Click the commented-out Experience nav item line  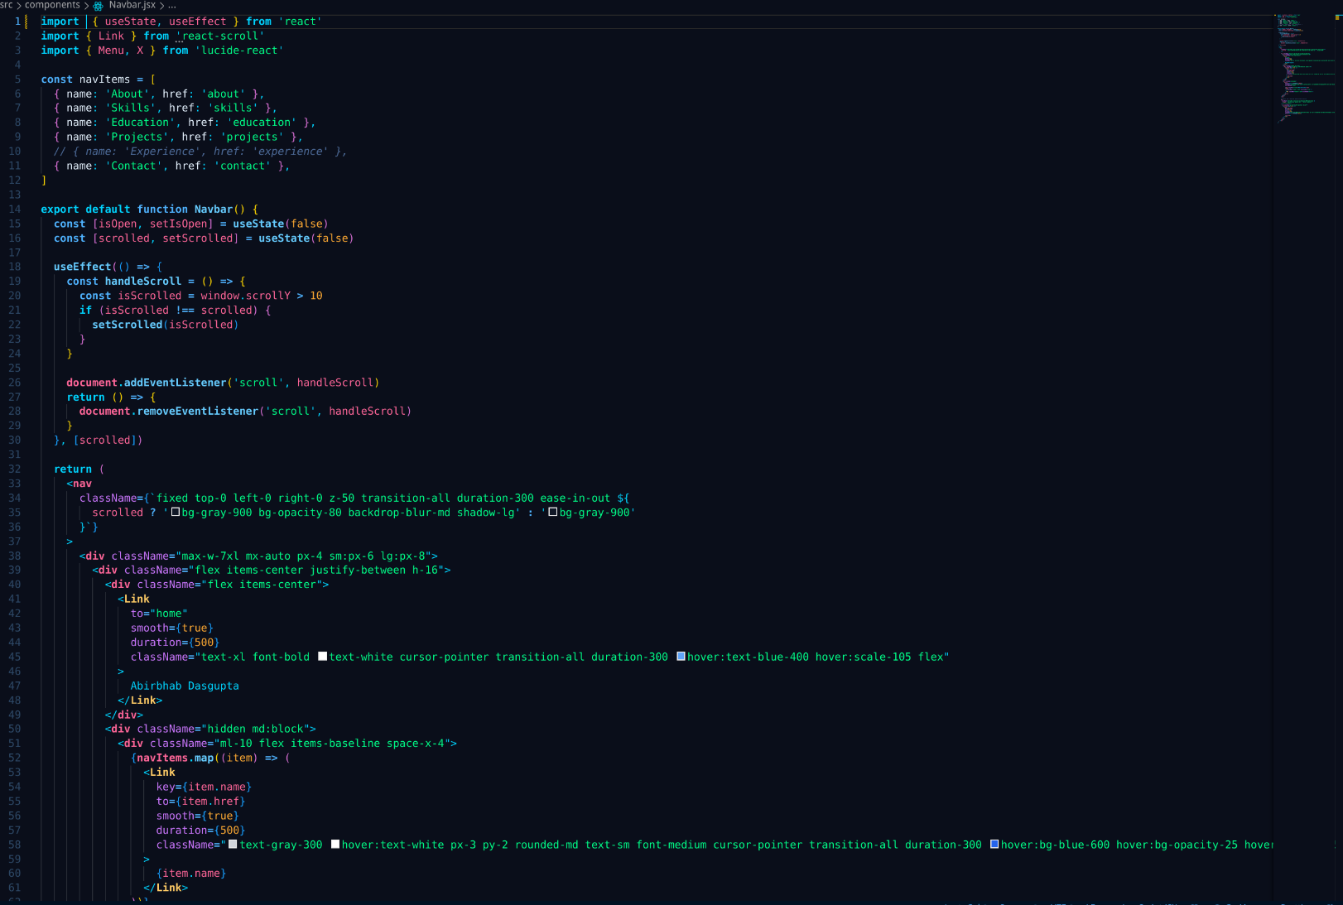200,152
